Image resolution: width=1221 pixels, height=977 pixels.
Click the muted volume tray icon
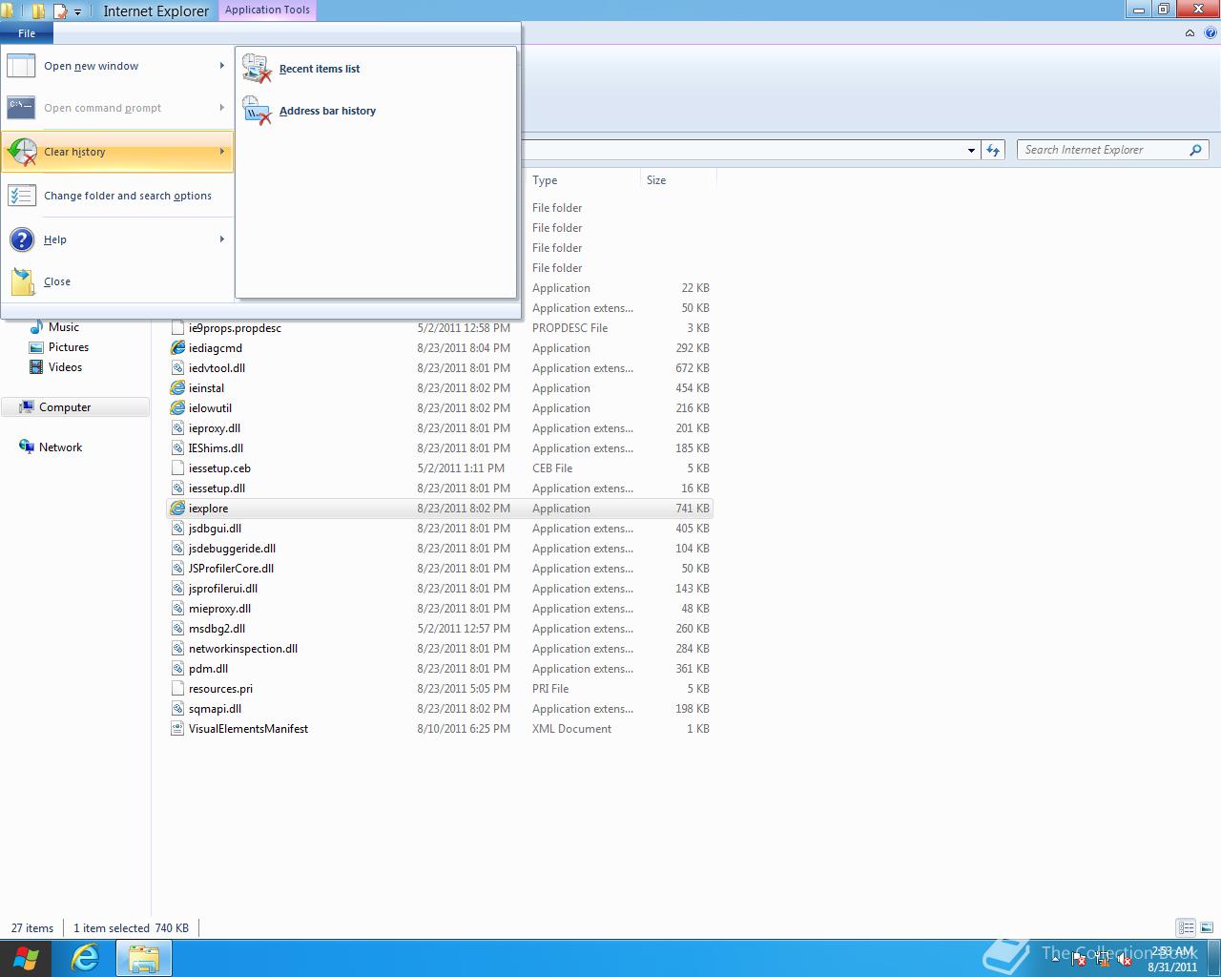point(1124,960)
